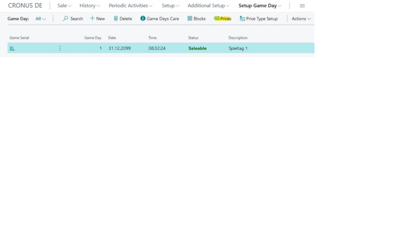The width and height of the screenshot is (403, 227).
Task: Sort by Game Day column header
Action: [x=93, y=38]
